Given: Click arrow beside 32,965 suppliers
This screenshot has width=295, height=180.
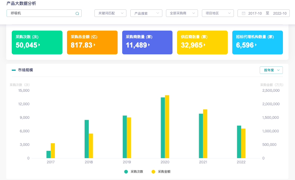Looking at the screenshot, I should (205, 45).
